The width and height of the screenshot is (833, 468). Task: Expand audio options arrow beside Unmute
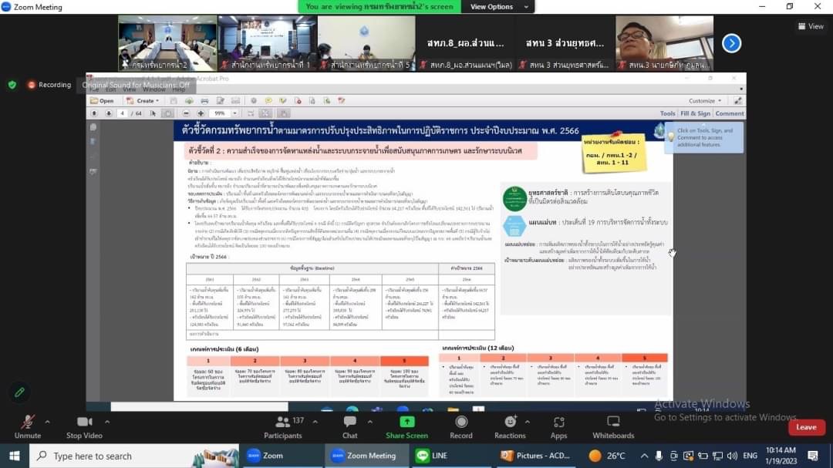(47, 422)
